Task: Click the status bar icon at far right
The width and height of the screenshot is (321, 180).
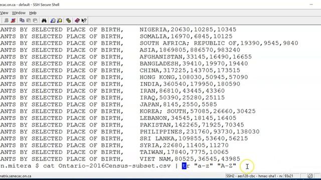Action: [310, 176]
